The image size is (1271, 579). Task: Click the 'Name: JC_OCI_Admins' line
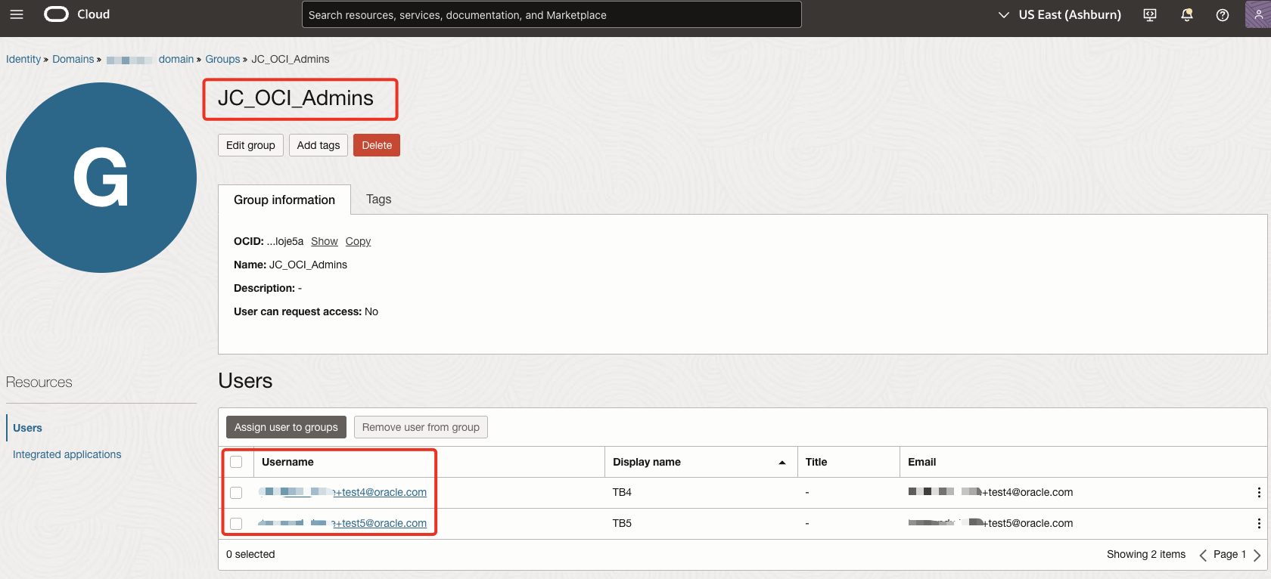(x=291, y=265)
